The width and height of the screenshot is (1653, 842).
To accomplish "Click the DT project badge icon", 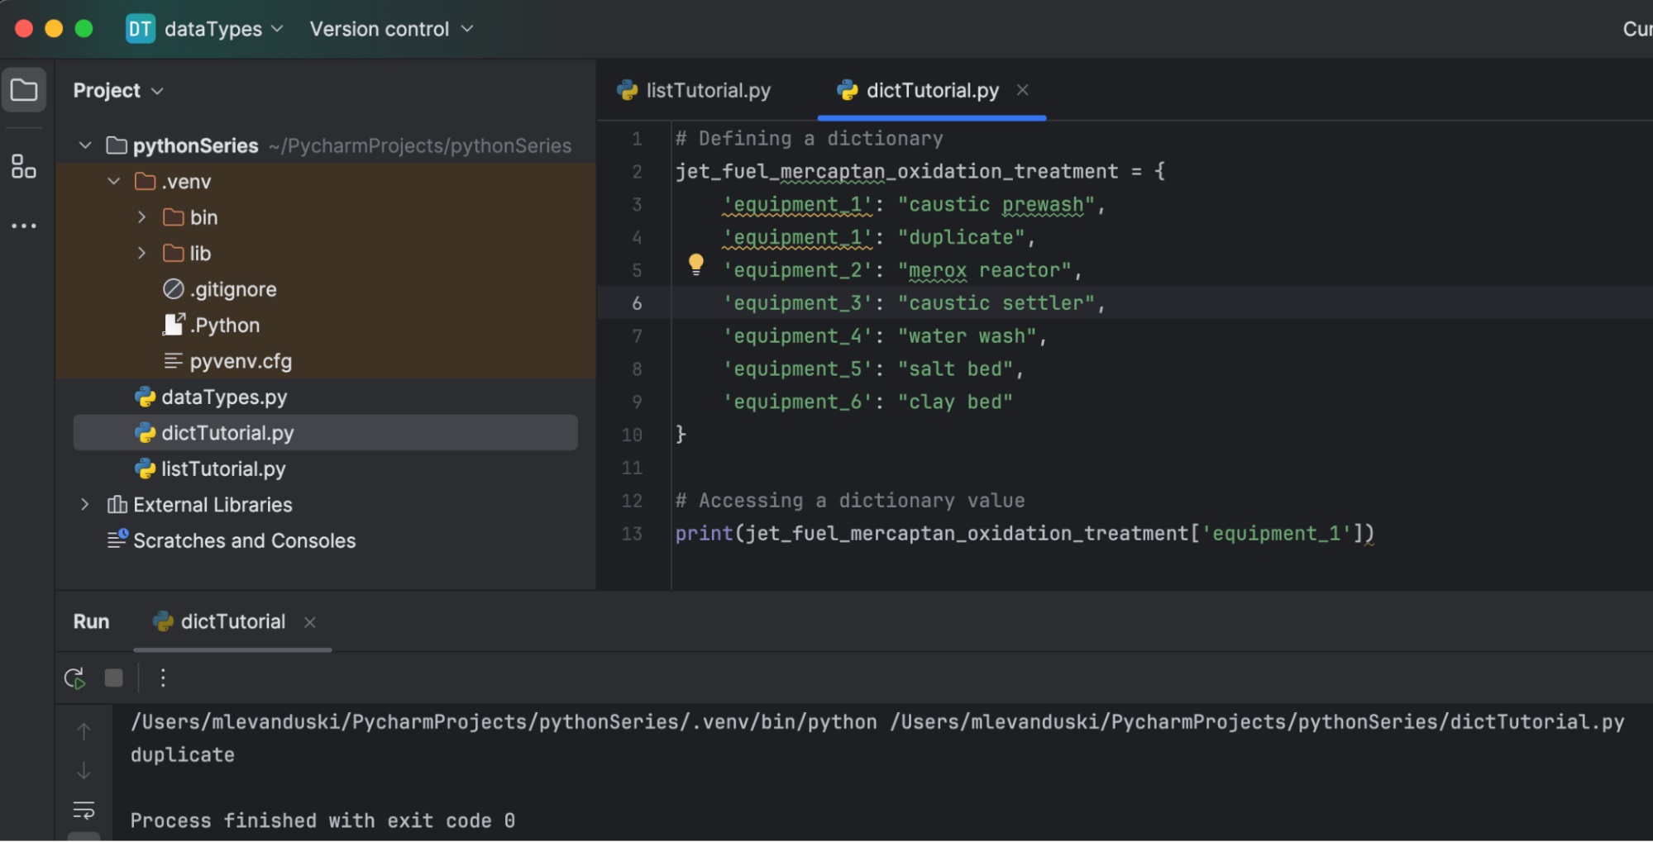I will coord(140,29).
